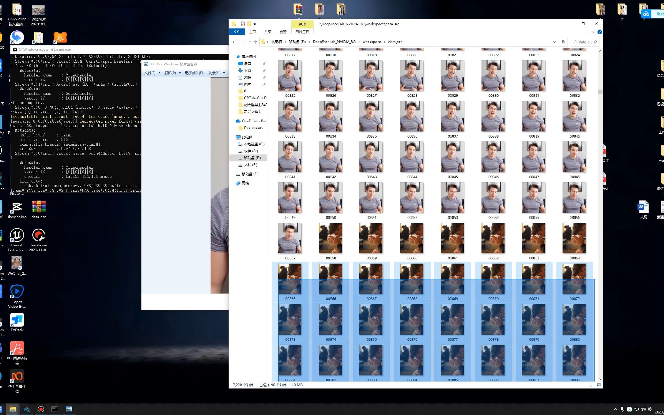664x415 pixels.
Task: Expand the ribbon chevron
Action: point(593,32)
